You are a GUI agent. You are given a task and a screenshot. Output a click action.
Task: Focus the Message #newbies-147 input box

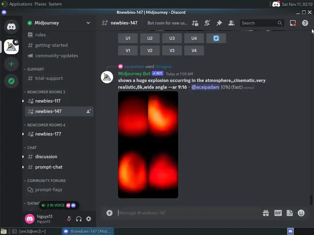point(188,213)
